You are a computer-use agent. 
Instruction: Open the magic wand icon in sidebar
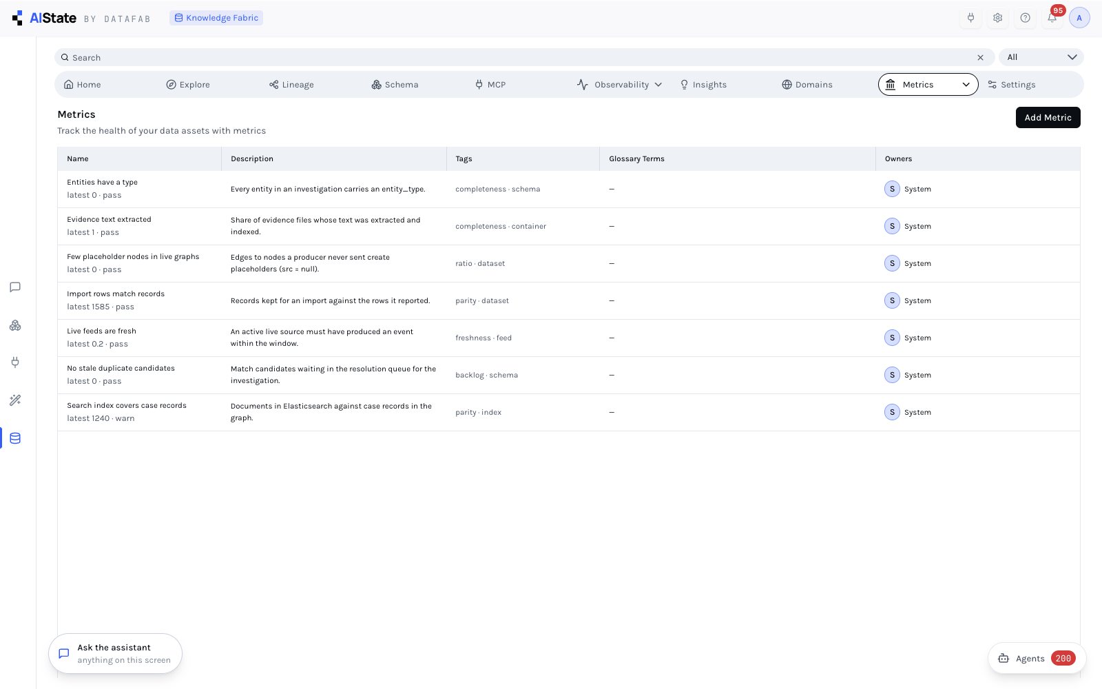(15, 400)
